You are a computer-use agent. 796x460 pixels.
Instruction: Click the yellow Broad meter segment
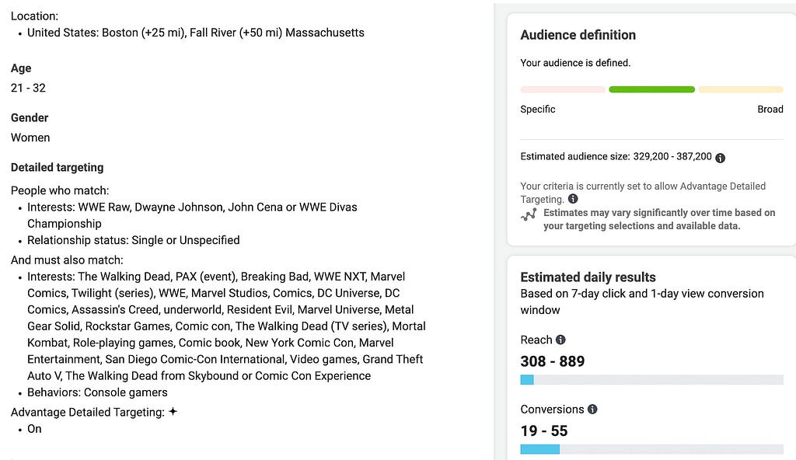tap(741, 89)
